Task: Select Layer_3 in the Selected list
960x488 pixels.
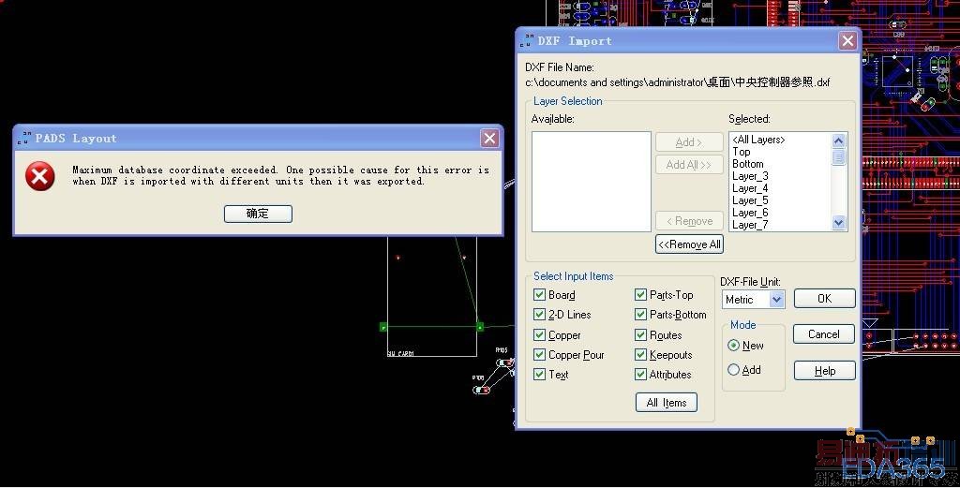Action: pyautogui.click(x=750, y=176)
